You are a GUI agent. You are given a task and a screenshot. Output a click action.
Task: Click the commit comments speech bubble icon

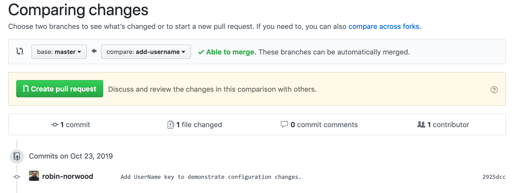click(x=284, y=124)
